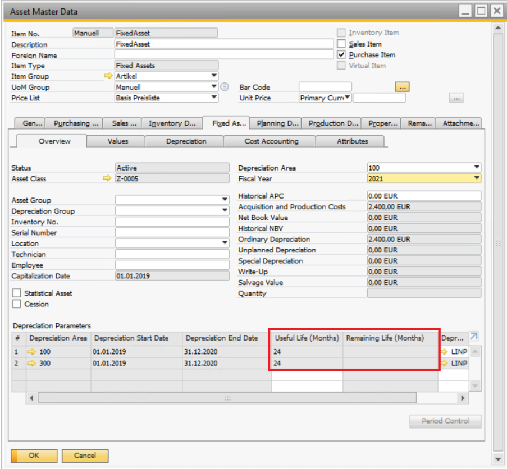Switch to the Values sub-tab
The image size is (507, 469).
[118, 141]
